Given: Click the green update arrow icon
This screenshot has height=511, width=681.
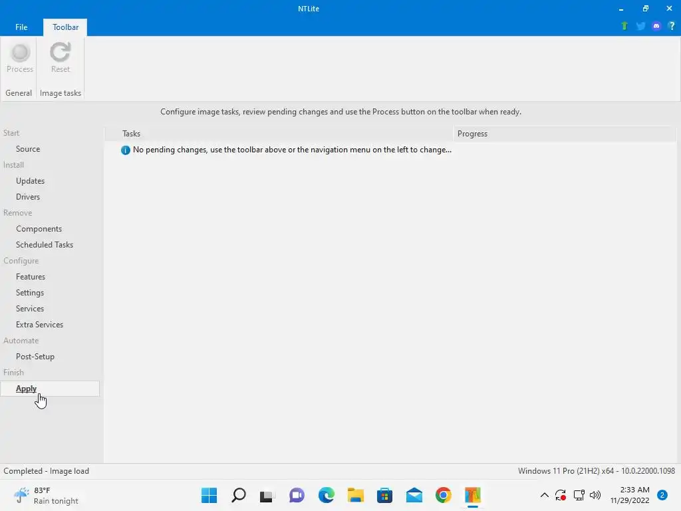Looking at the screenshot, I should click(624, 26).
